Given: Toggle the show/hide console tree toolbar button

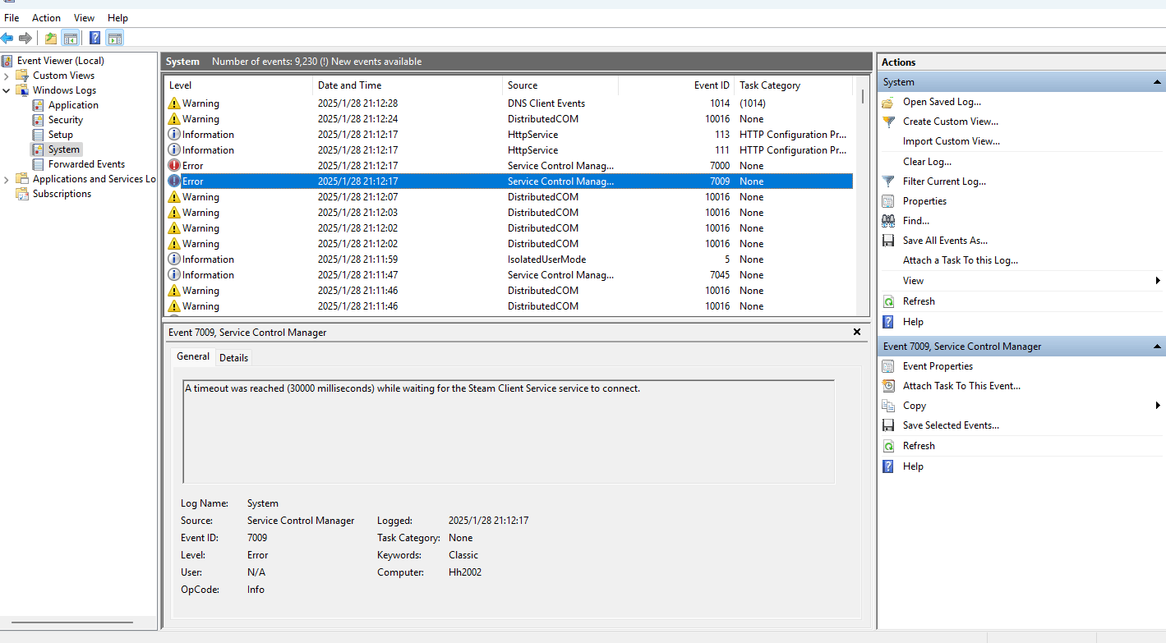Looking at the screenshot, I should [71, 38].
